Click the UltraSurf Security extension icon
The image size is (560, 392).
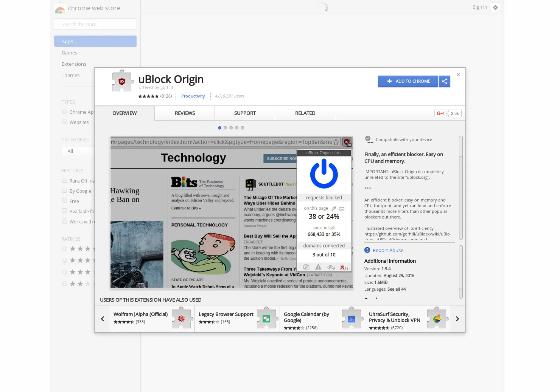tap(437, 319)
